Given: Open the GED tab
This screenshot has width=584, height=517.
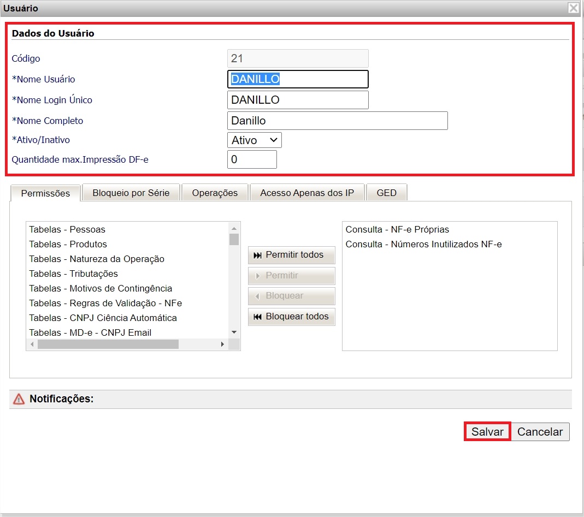Looking at the screenshot, I should click(387, 193).
